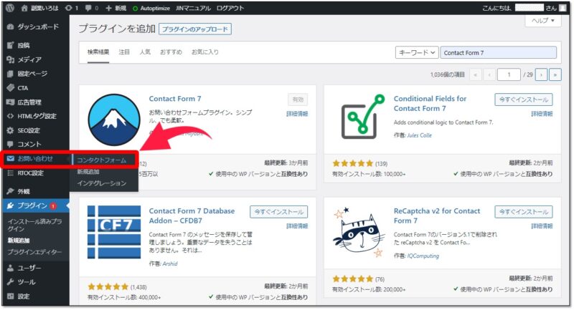This screenshot has width=574, height=310.
Task: Open author link Arshid
Action: [x=170, y=263]
